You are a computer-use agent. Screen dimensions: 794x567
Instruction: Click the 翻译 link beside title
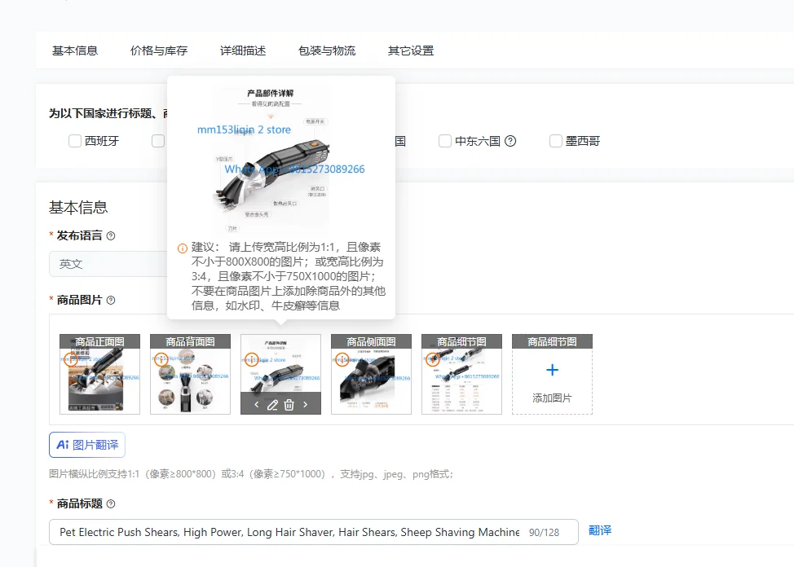pos(600,530)
